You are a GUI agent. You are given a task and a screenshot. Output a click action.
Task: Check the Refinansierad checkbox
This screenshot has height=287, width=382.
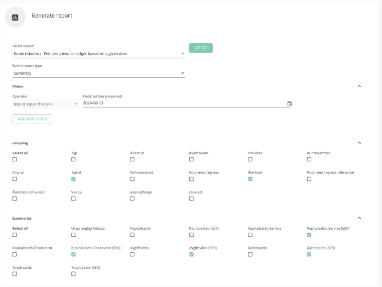pos(133,179)
